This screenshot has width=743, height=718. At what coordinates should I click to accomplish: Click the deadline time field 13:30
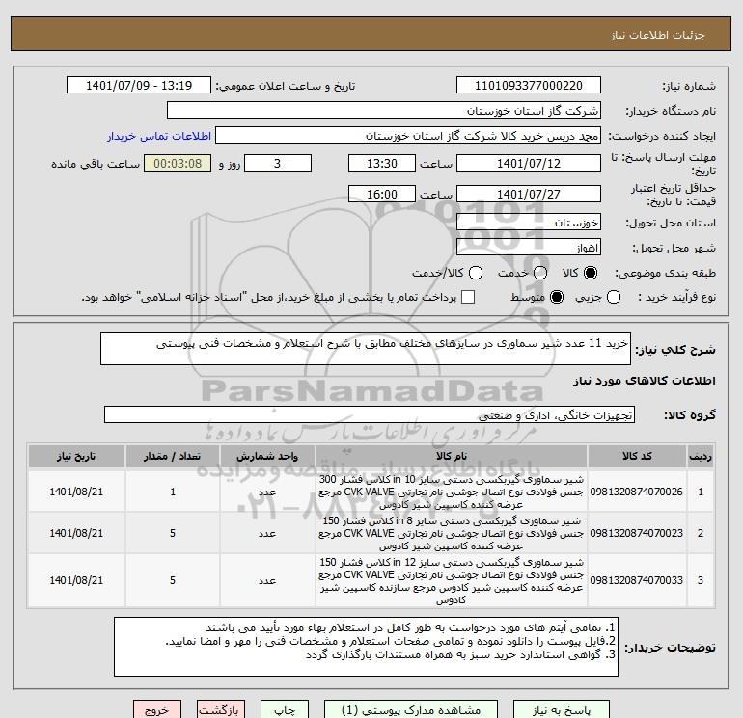point(382,163)
